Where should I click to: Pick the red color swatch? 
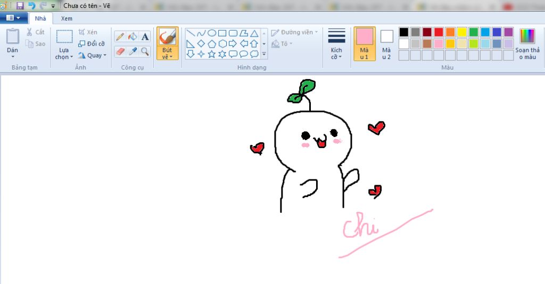(x=439, y=32)
